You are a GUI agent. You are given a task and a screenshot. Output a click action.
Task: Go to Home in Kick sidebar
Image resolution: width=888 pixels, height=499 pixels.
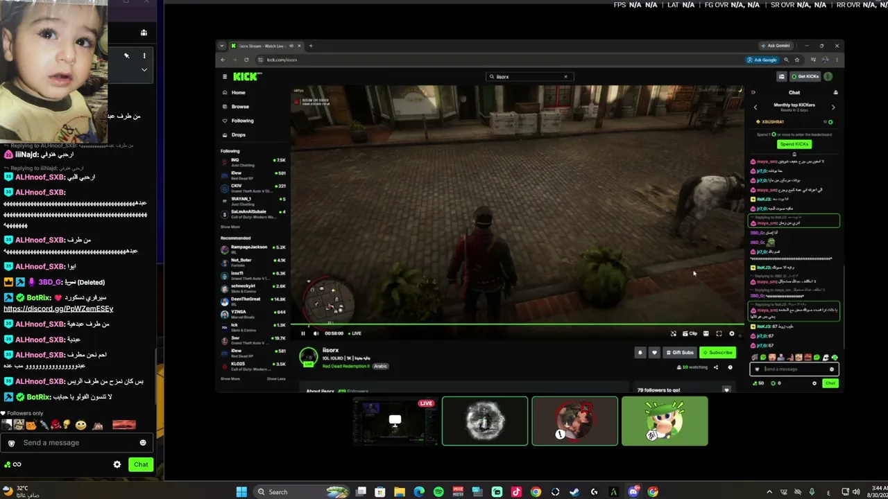234,92
